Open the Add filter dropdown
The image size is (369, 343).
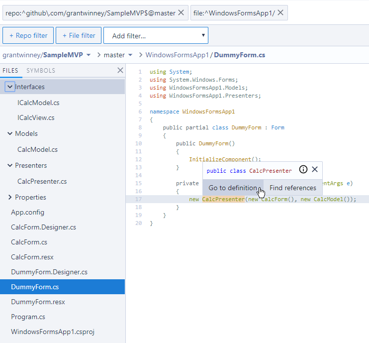click(156, 35)
